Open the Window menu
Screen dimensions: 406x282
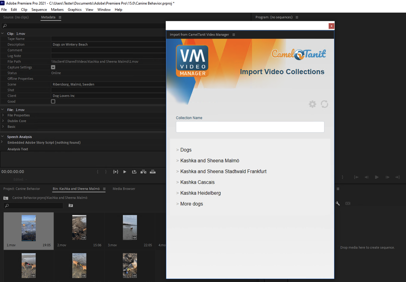pyautogui.click(x=104, y=10)
